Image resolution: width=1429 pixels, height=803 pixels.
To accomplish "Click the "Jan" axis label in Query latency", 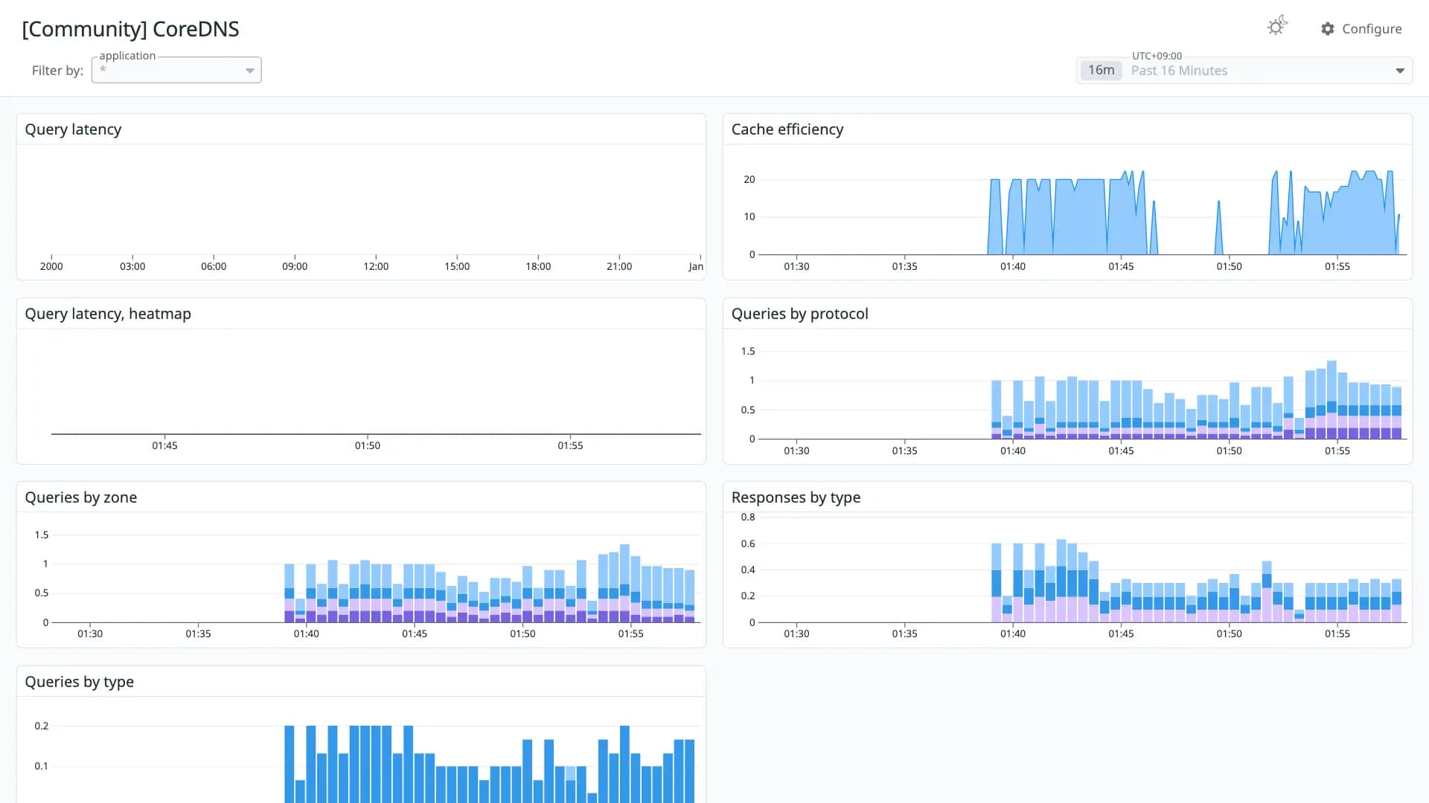I will (x=696, y=266).
